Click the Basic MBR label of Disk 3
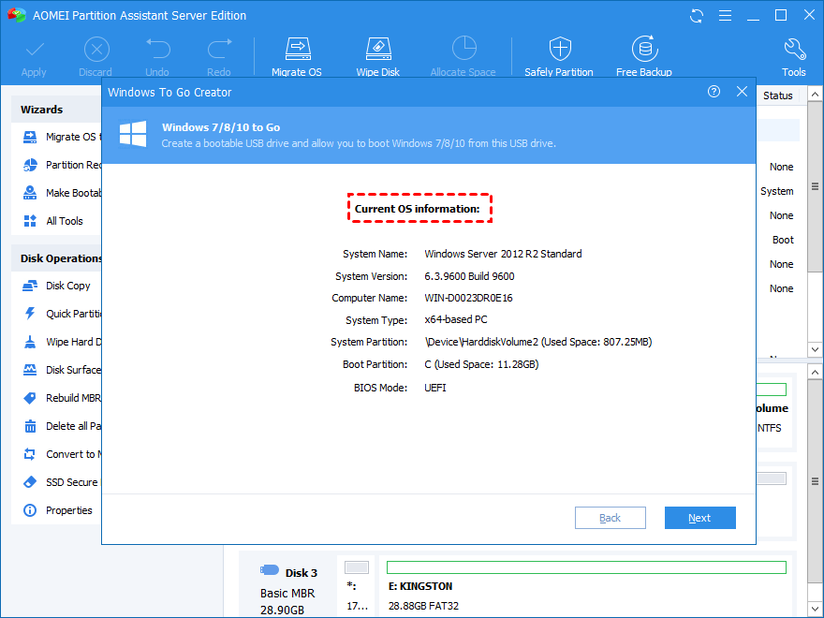824x618 pixels. coord(287,594)
